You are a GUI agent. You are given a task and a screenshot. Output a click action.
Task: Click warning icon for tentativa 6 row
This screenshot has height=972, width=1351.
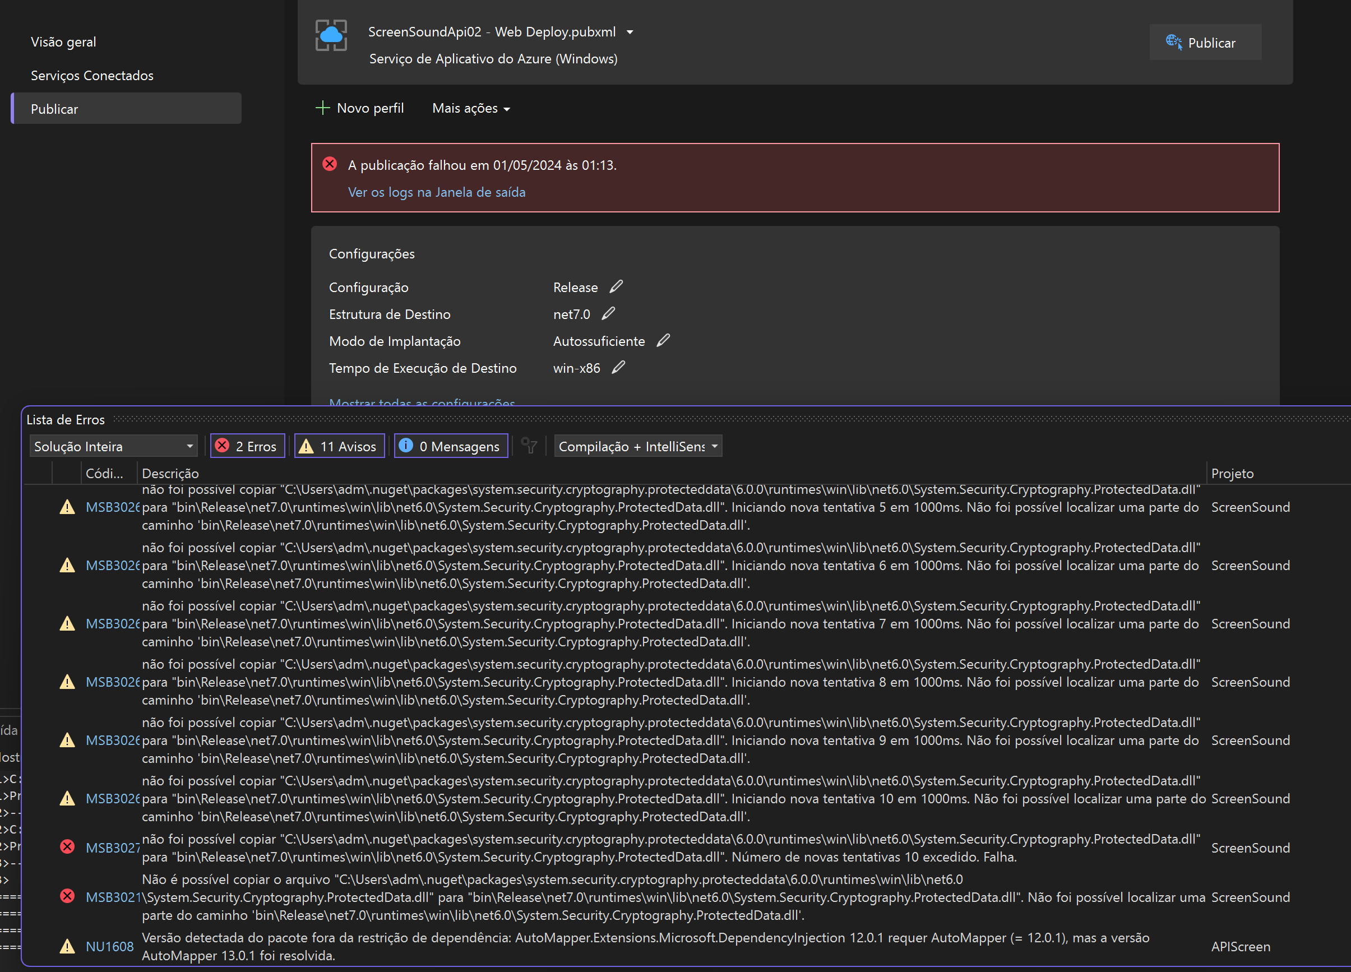pos(67,565)
